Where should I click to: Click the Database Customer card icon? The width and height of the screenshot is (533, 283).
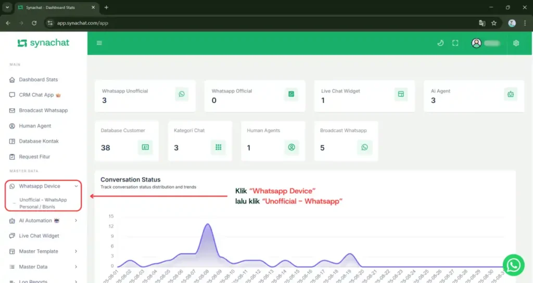(x=145, y=147)
